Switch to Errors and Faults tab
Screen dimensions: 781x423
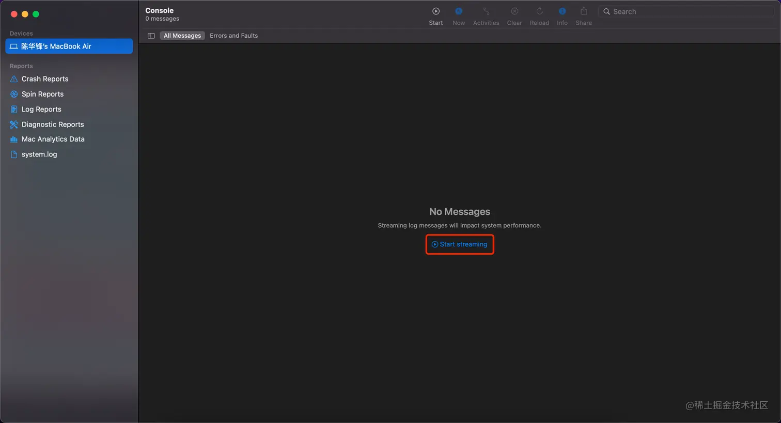233,36
